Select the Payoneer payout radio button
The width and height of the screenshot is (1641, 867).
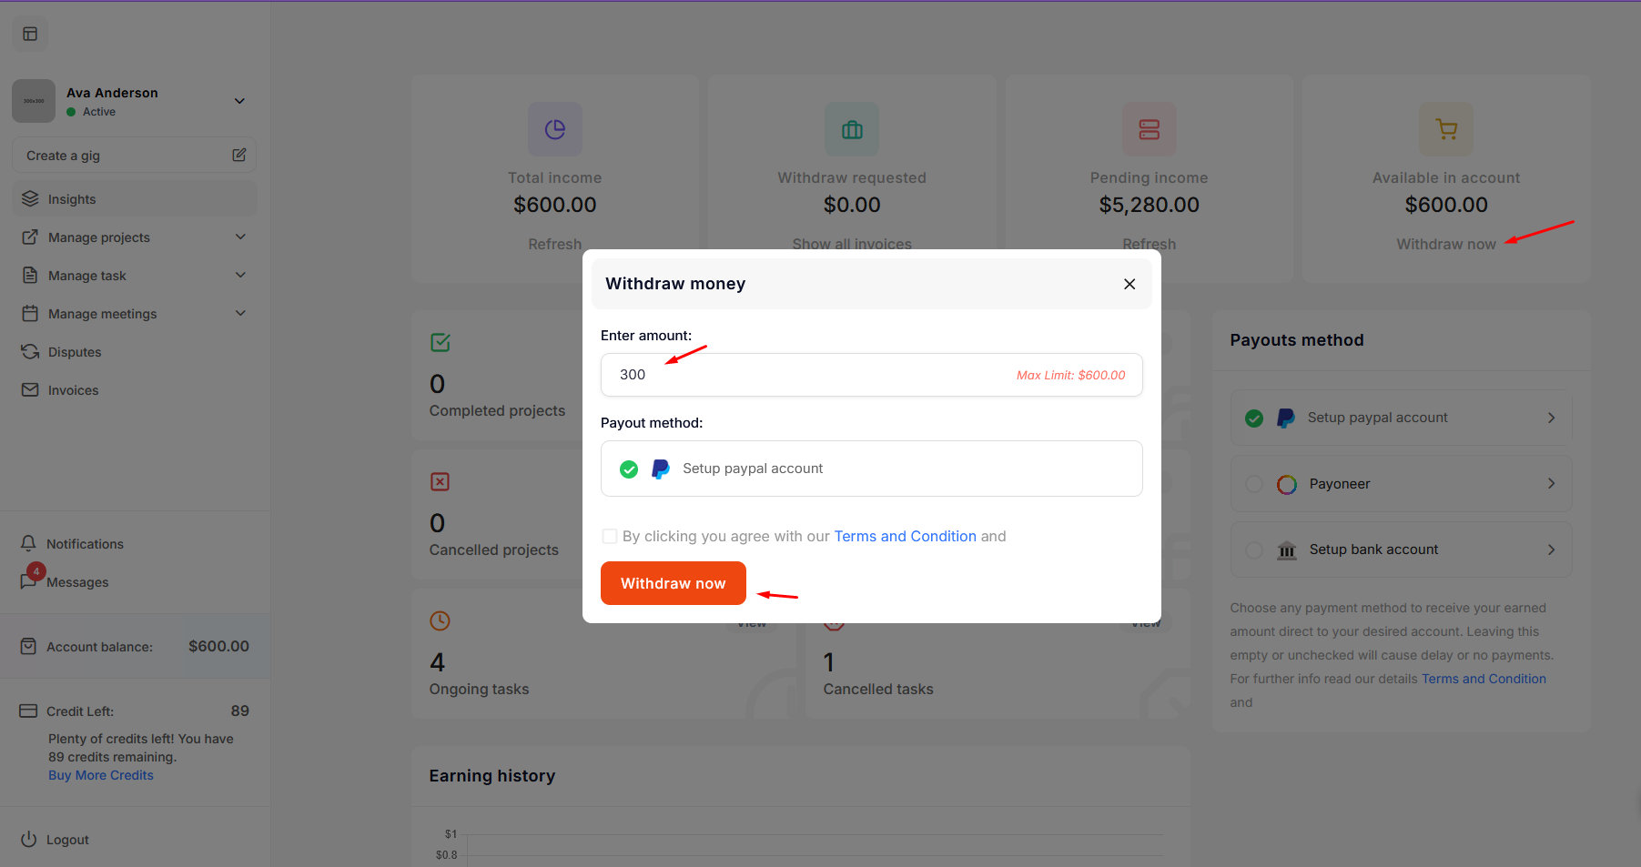(x=1253, y=484)
